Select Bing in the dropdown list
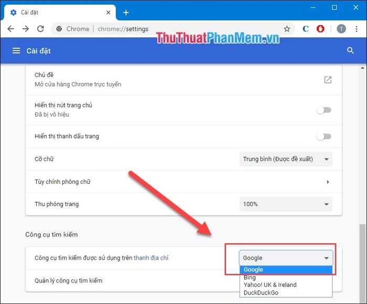The width and height of the screenshot is (367, 304). (286, 277)
